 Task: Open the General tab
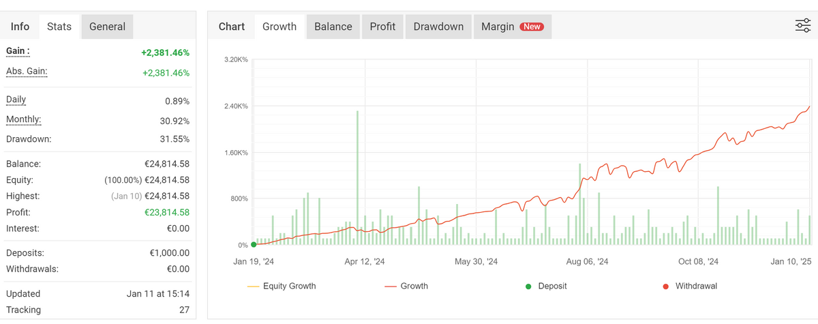coord(107,27)
